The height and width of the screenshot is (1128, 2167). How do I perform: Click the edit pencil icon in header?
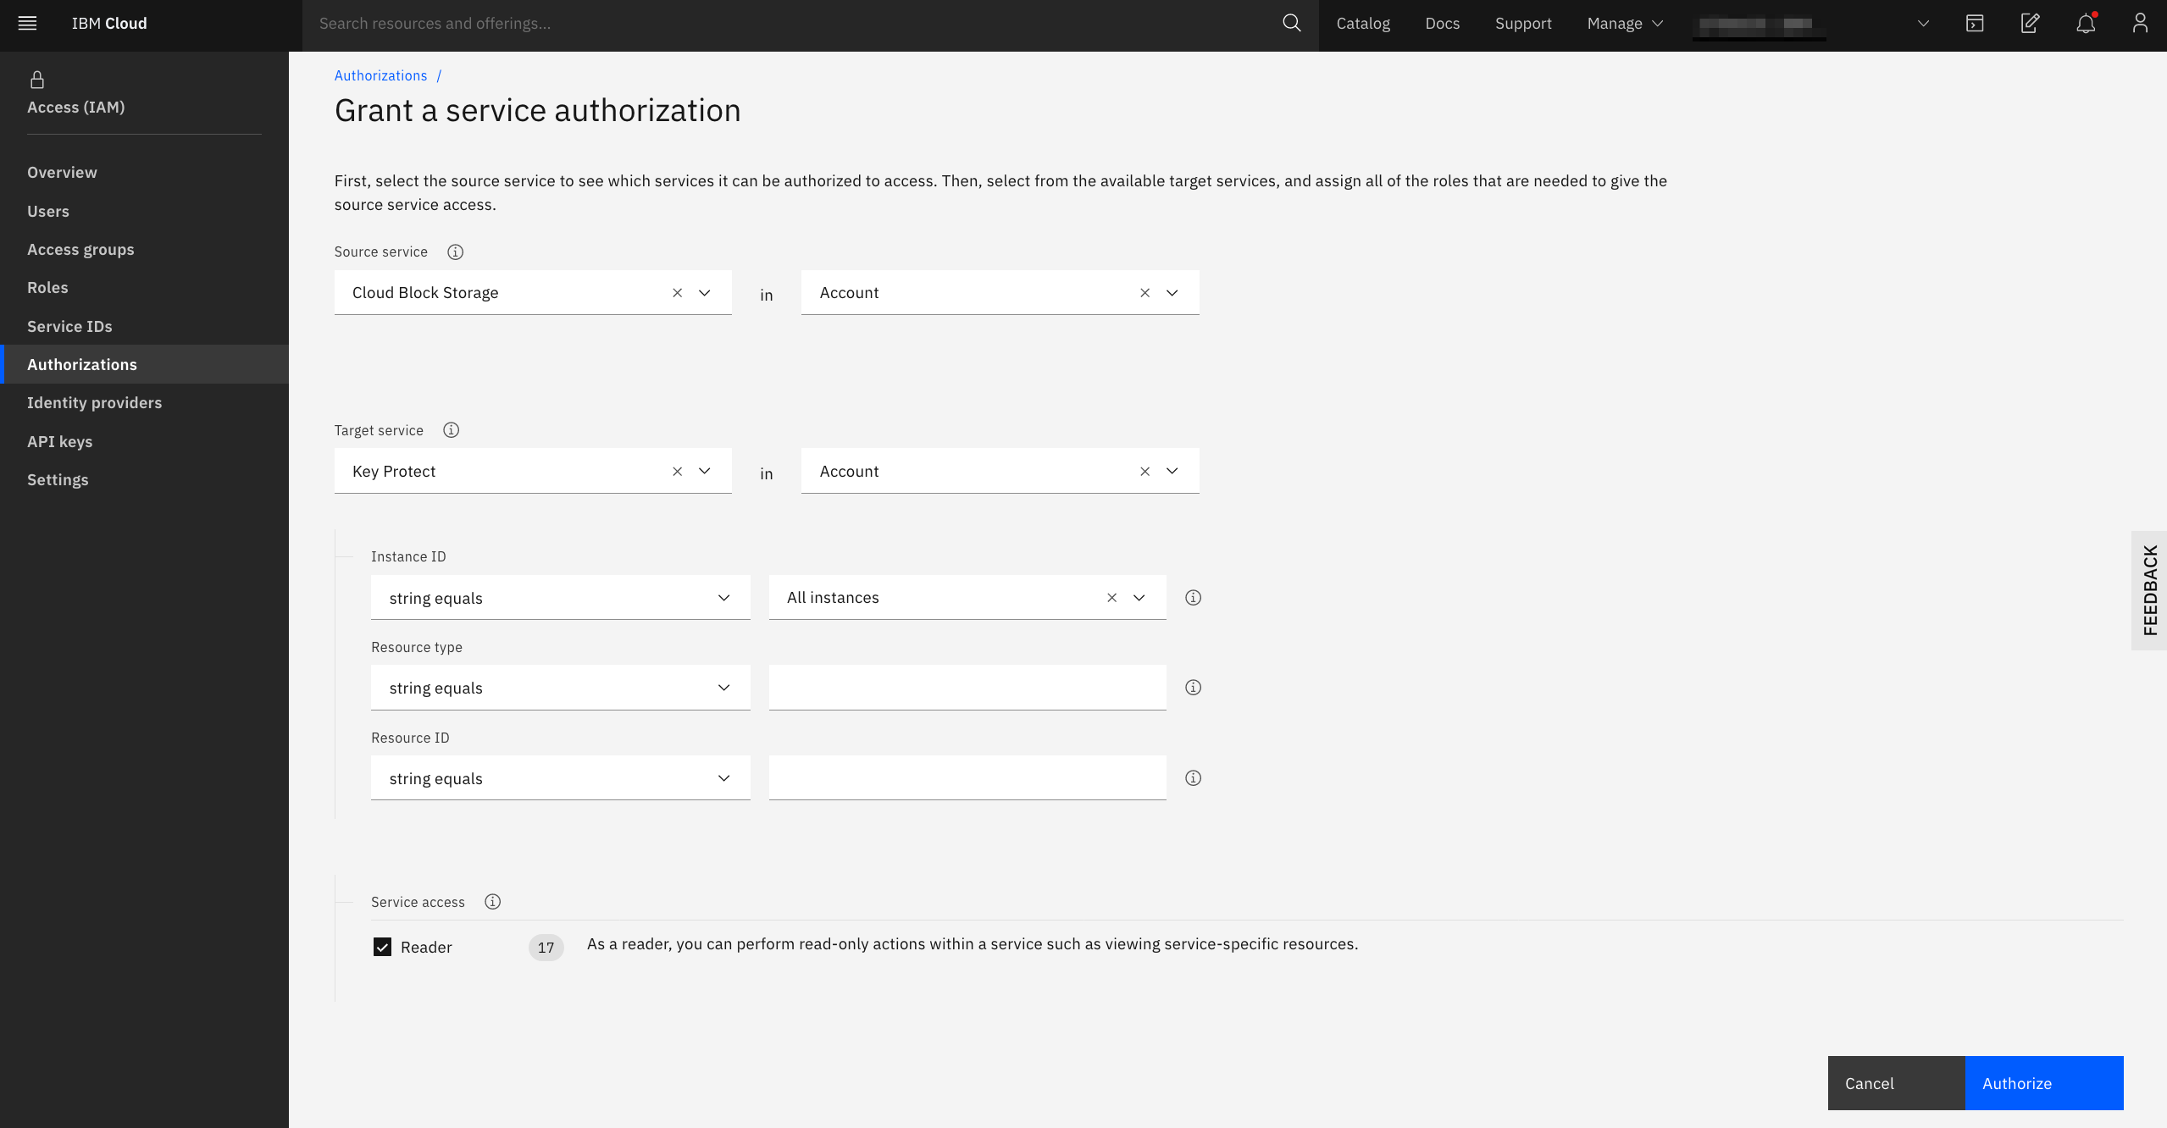[2030, 24]
